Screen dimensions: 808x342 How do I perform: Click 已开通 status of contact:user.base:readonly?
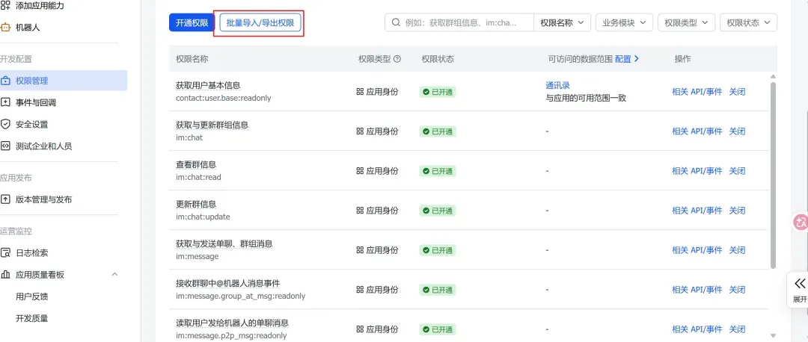coord(438,92)
